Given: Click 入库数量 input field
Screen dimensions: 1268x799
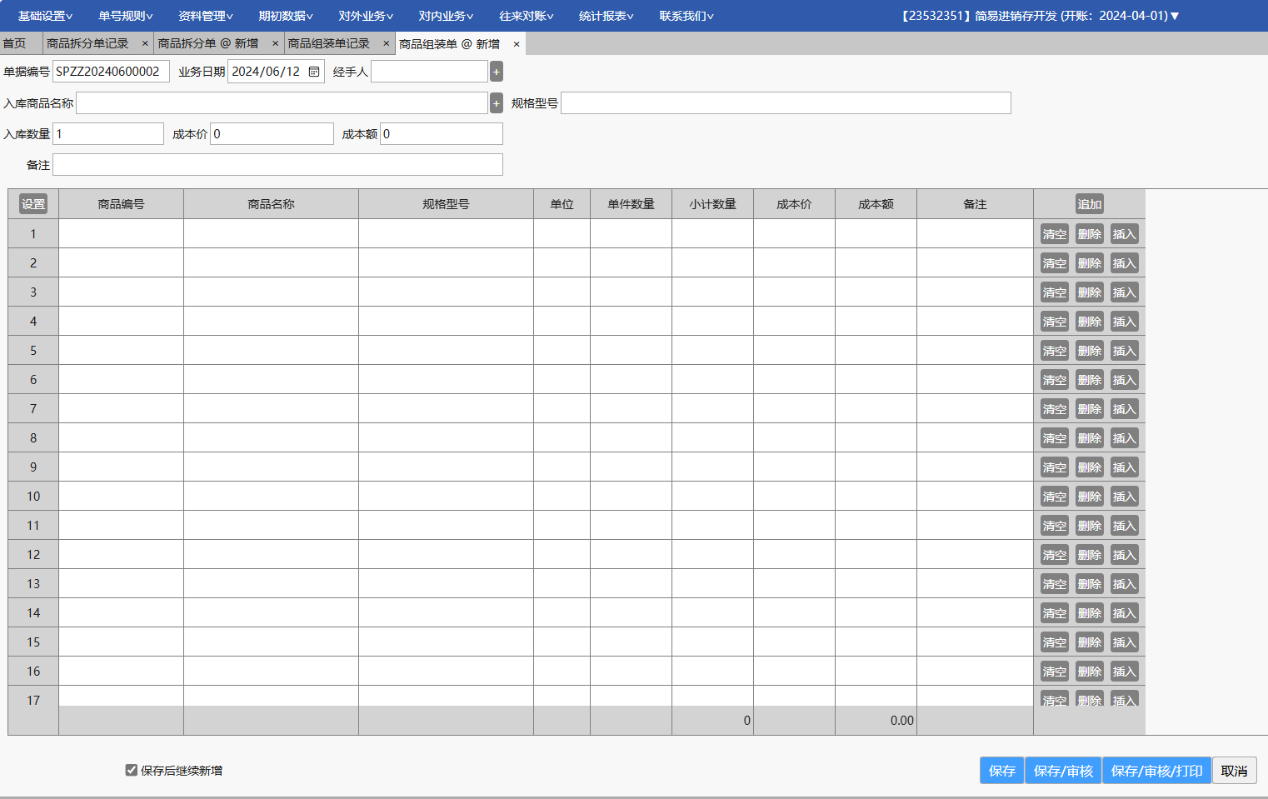Looking at the screenshot, I should tap(108, 134).
